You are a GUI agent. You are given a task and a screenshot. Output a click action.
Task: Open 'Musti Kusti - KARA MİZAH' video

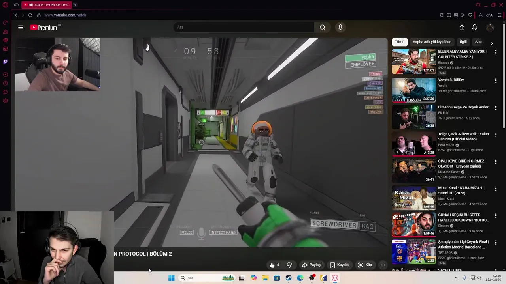click(x=462, y=191)
